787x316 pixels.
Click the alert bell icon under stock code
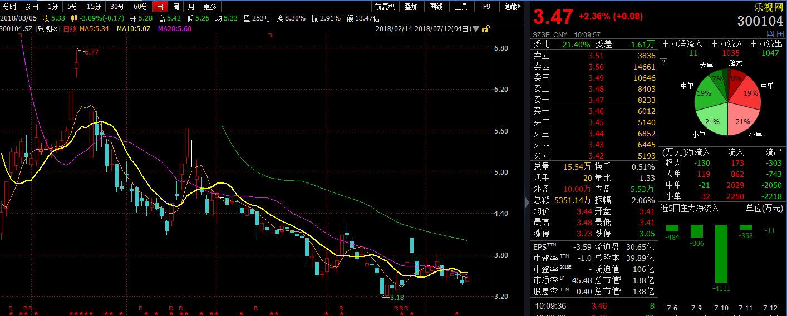[x=771, y=34]
